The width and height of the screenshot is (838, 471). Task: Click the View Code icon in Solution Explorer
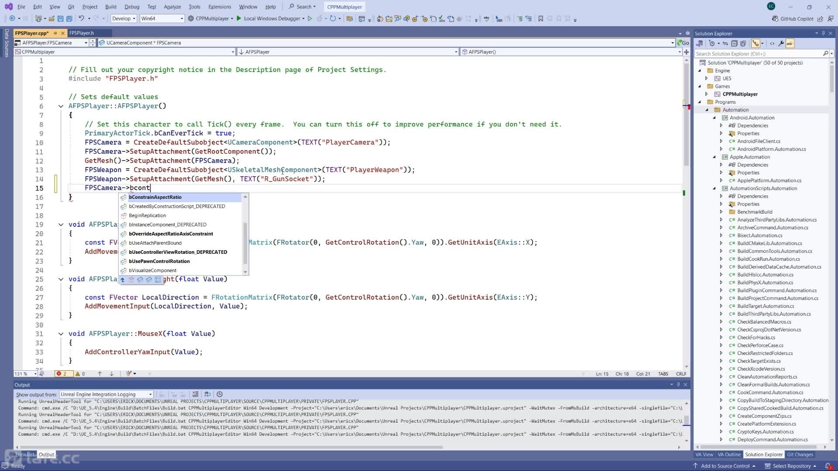click(x=772, y=44)
